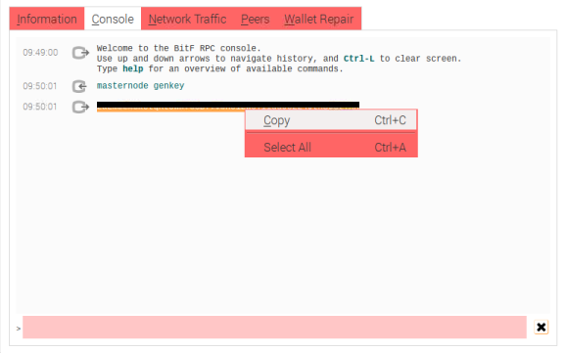Click the console command input field

[x=274, y=328]
